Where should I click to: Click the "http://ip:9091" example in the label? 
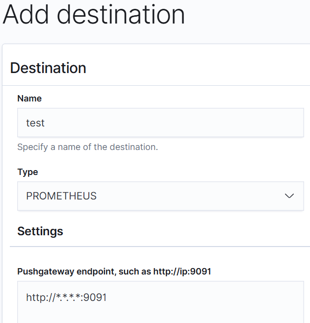pyautogui.click(x=182, y=272)
